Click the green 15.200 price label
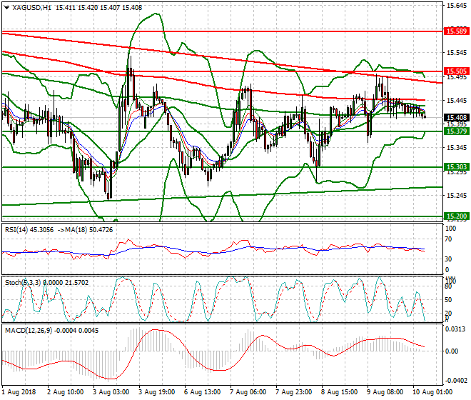The width and height of the screenshot is (471, 400). pyautogui.click(x=457, y=216)
